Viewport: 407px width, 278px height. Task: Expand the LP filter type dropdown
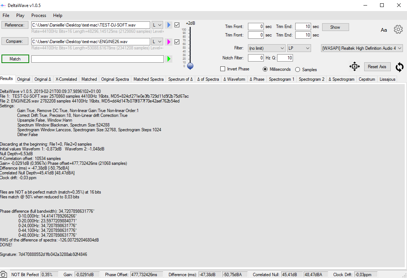point(299,48)
